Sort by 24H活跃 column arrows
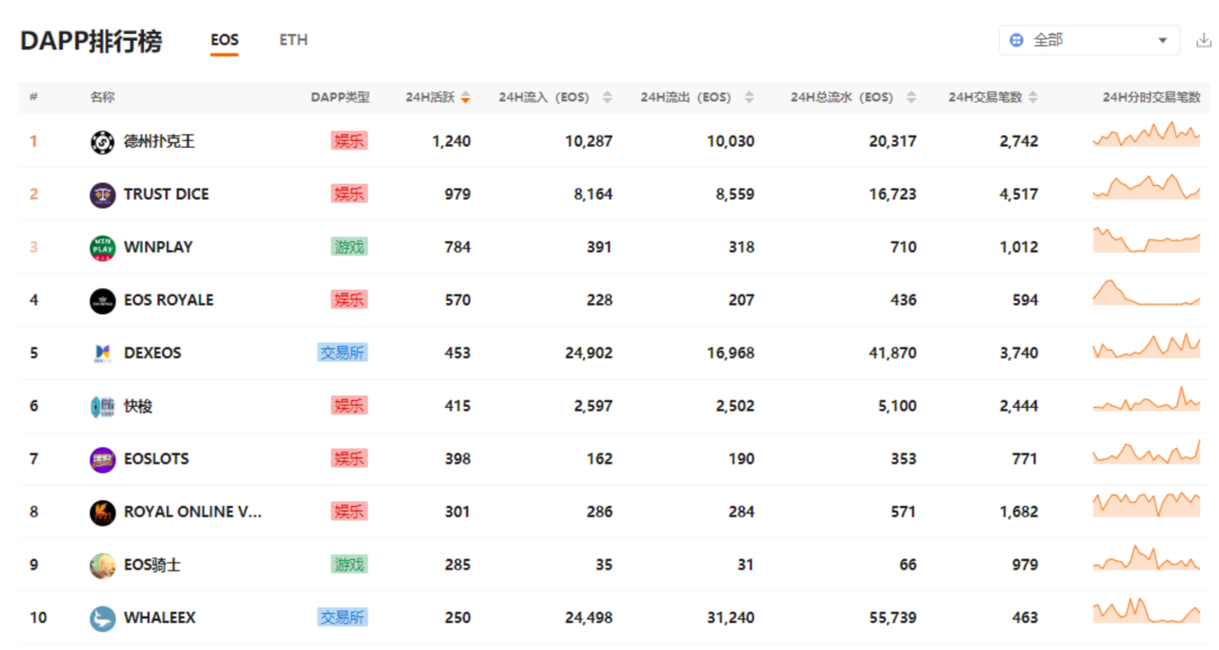 pyautogui.click(x=465, y=97)
